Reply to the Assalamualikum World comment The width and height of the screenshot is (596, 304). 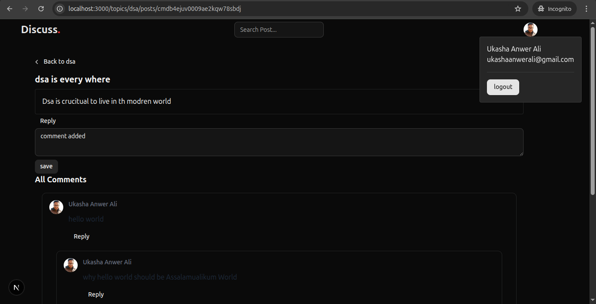pyautogui.click(x=96, y=294)
